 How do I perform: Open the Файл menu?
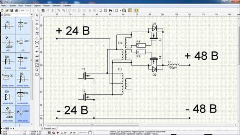pos(4,6)
